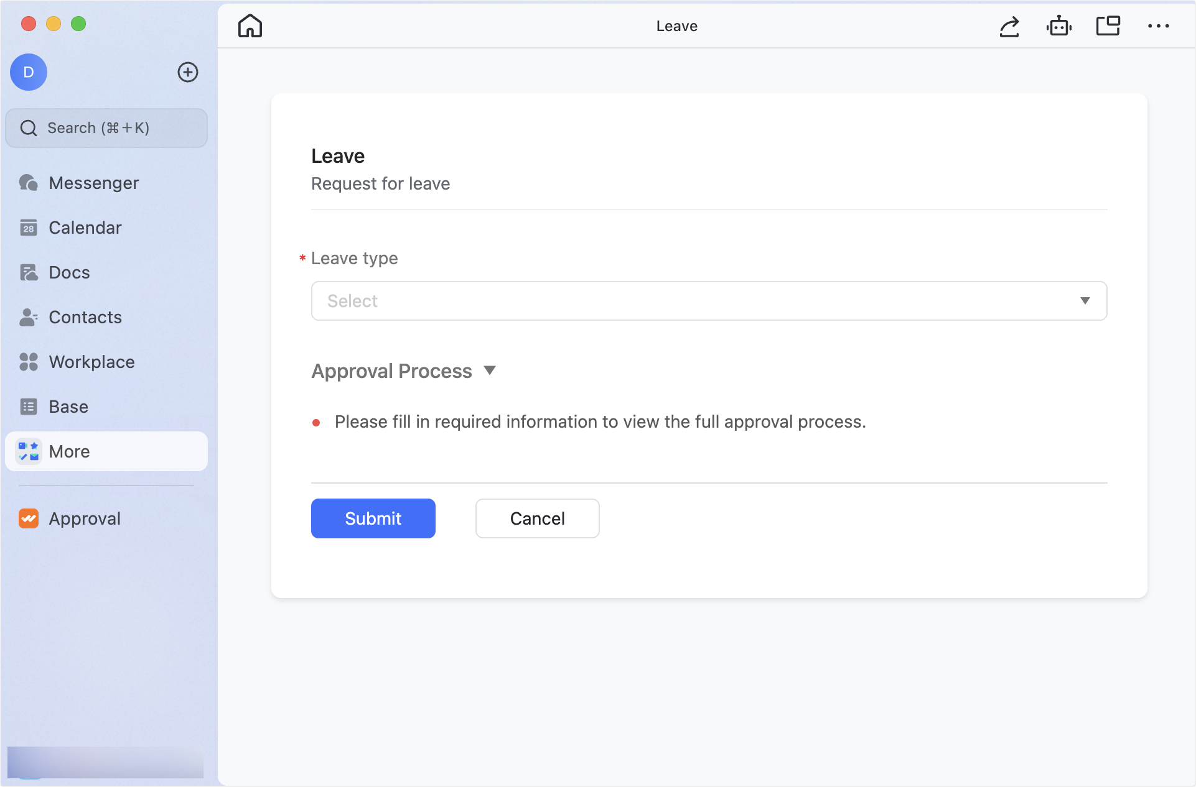
Task: Open the Approval app in the sidebar
Action: point(85,518)
